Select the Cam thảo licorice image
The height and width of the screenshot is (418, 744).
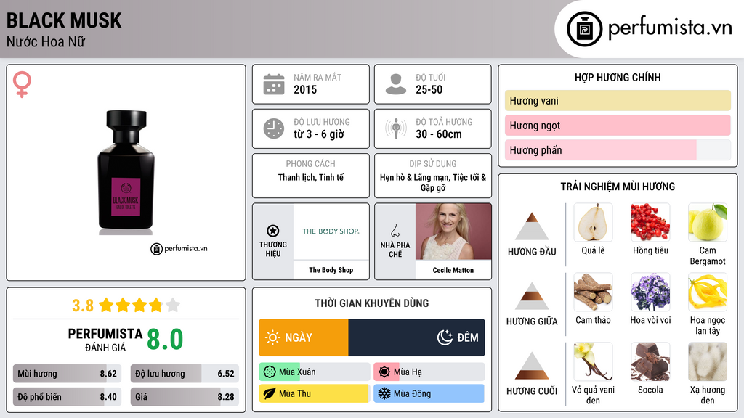click(x=593, y=292)
